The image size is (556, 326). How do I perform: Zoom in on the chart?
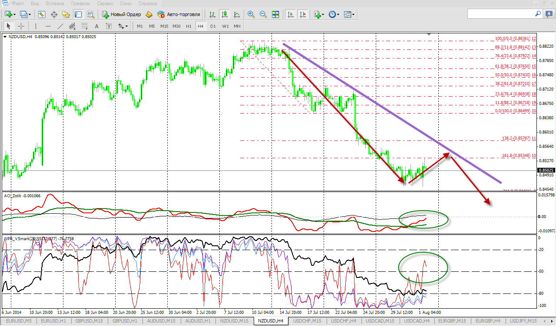tap(251, 14)
